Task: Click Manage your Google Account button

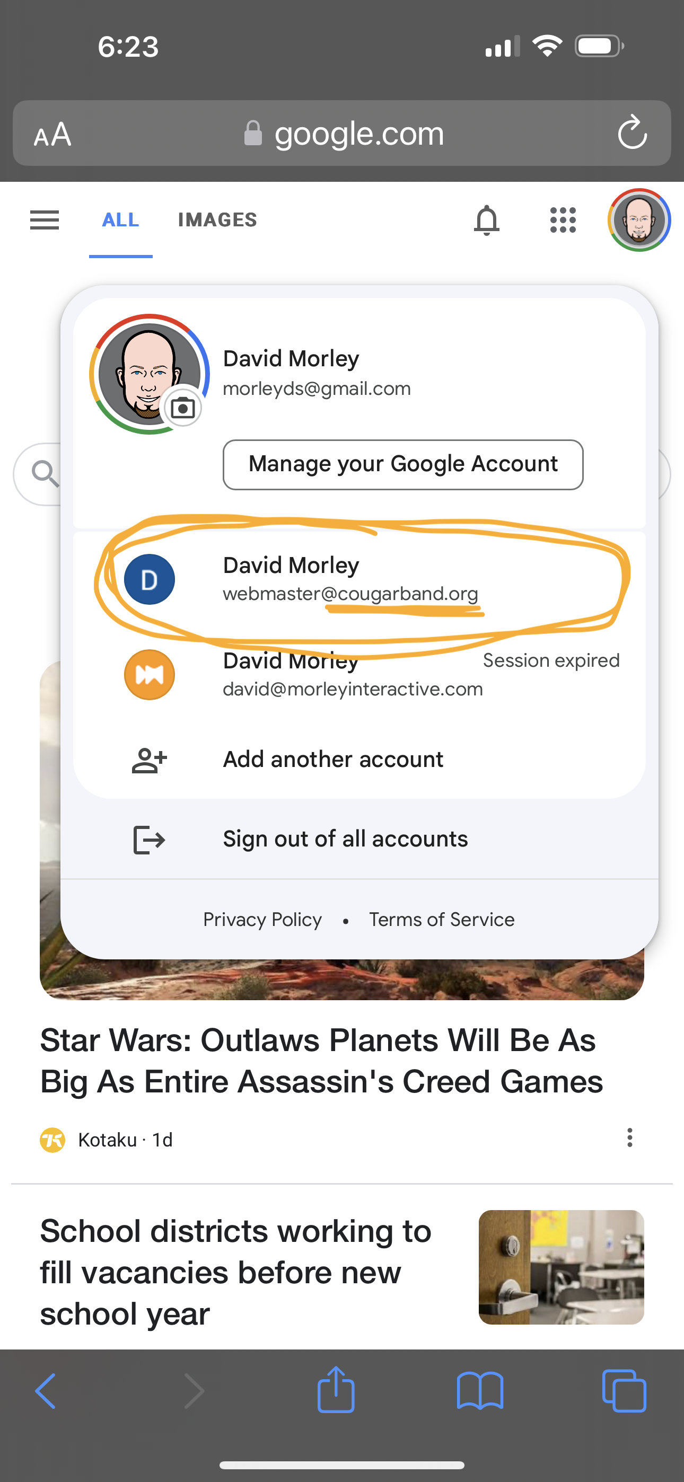Action: point(403,464)
